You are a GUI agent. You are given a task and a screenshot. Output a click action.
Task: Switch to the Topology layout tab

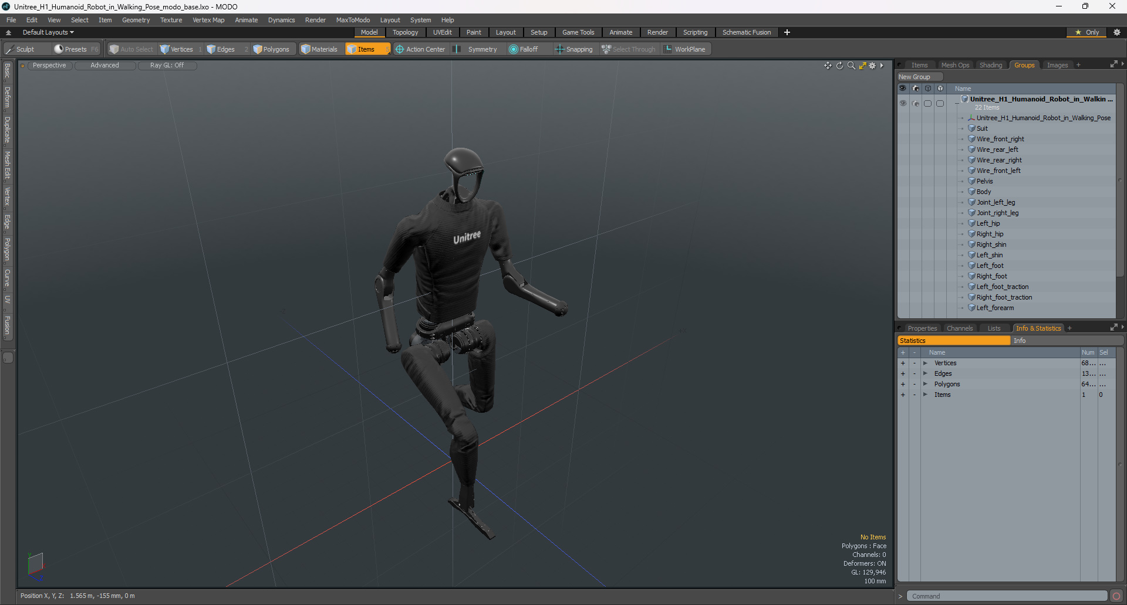tap(406, 32)
